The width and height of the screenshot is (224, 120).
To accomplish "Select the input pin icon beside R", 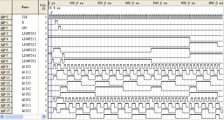I will [3, 22].
